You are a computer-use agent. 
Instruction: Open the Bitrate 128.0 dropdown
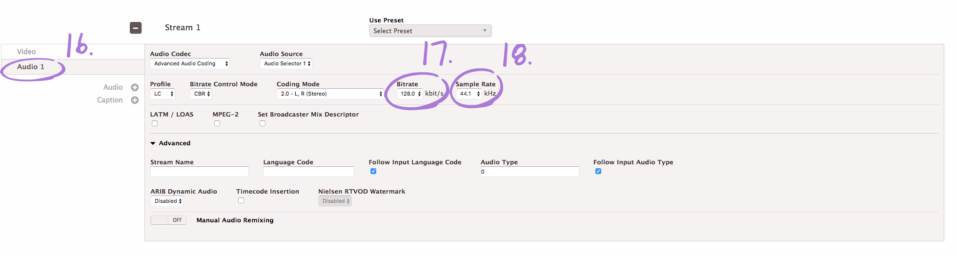coord(410,94)
